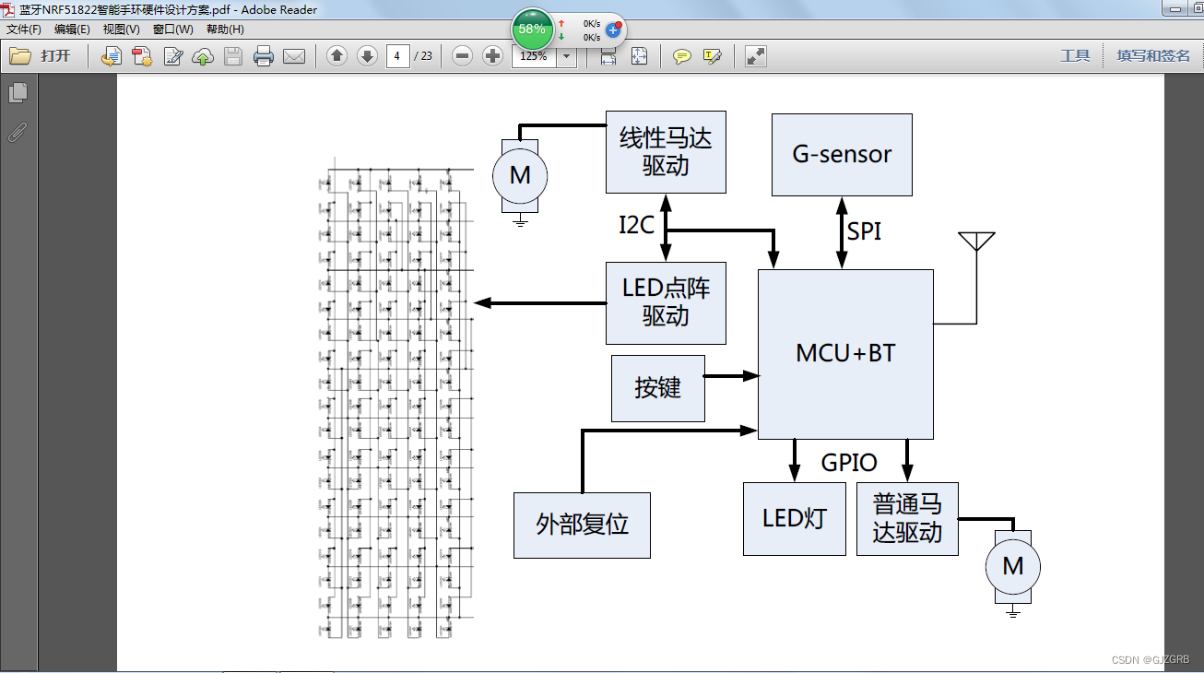Viewport: 1204px width, 673px height.
Task: Go to the next page
Action: (x=367, y=56)
